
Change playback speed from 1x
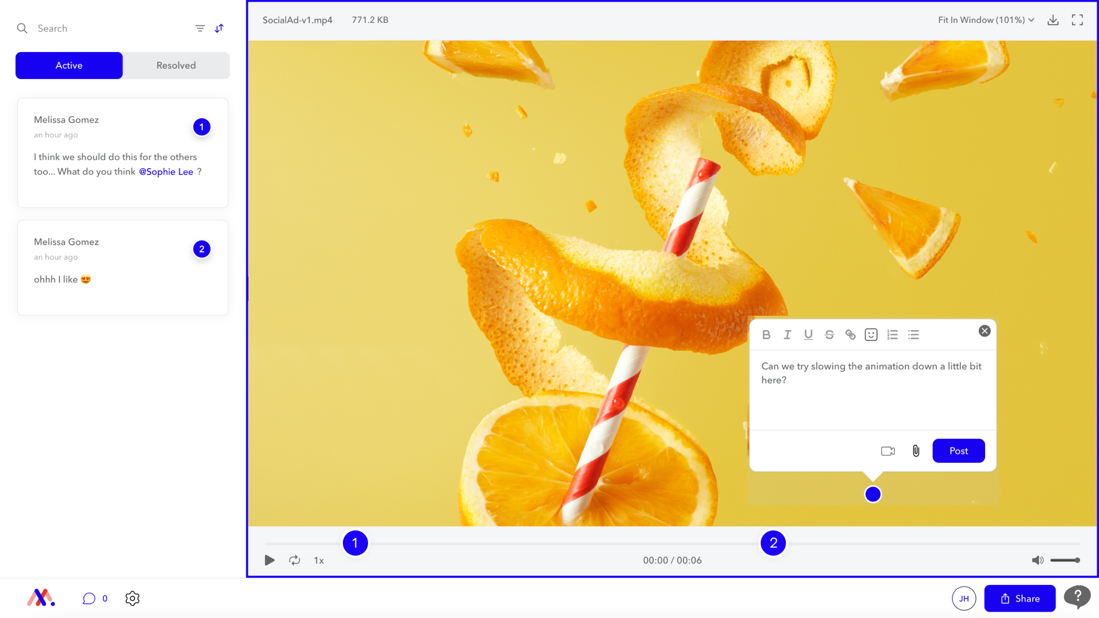coord(319,561)
